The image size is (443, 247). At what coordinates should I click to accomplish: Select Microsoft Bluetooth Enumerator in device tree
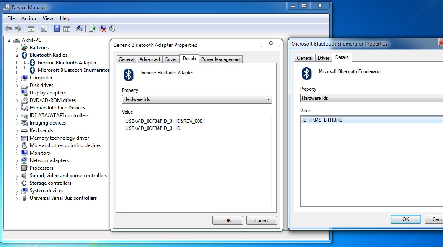click(73, 70)
